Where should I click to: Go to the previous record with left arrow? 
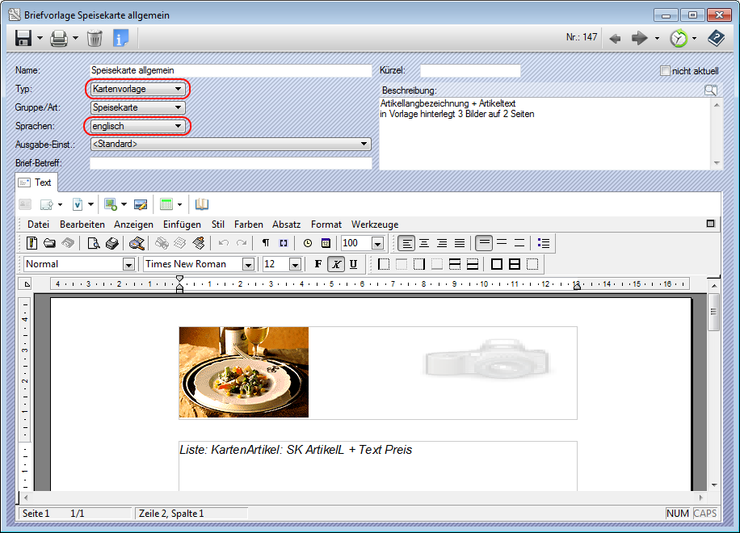point(615,38)
